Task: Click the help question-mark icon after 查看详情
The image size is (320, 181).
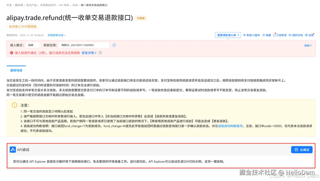Action: tap(100, 53)
